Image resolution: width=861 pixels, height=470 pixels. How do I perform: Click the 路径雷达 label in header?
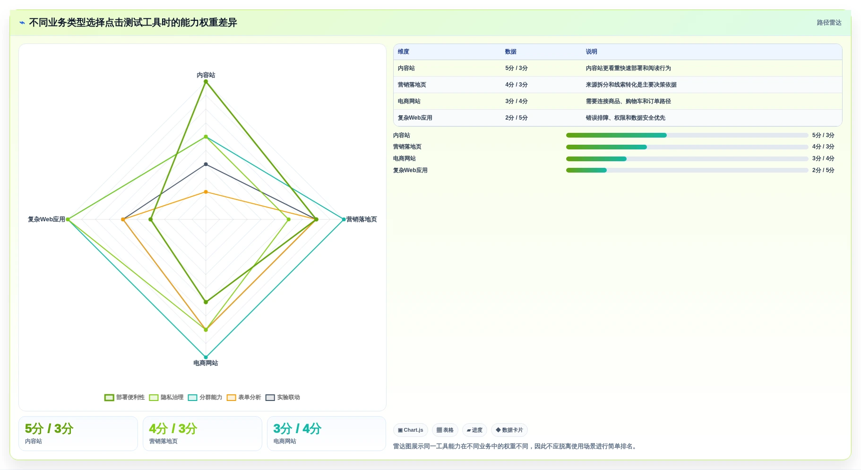point(829,23)
